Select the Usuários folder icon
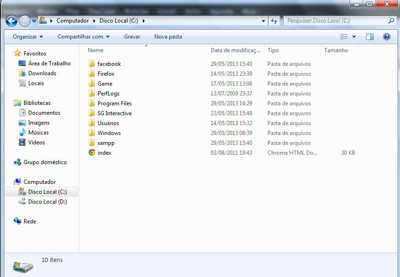The height and width of the screenshot is (277, 400). click(92, 123)
